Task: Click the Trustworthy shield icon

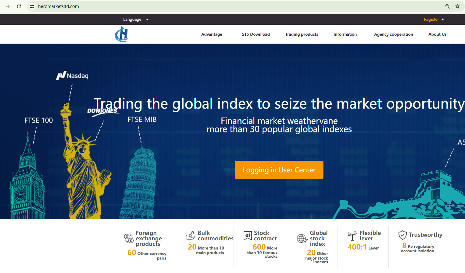Action: click(402, 235)
